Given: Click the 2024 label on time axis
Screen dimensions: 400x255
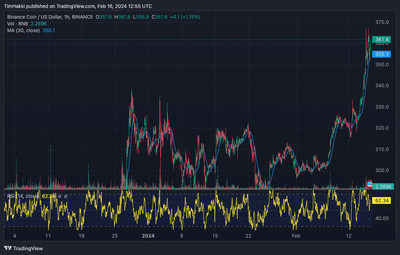Looking at the screenshot, I should (x=148, y=236).
